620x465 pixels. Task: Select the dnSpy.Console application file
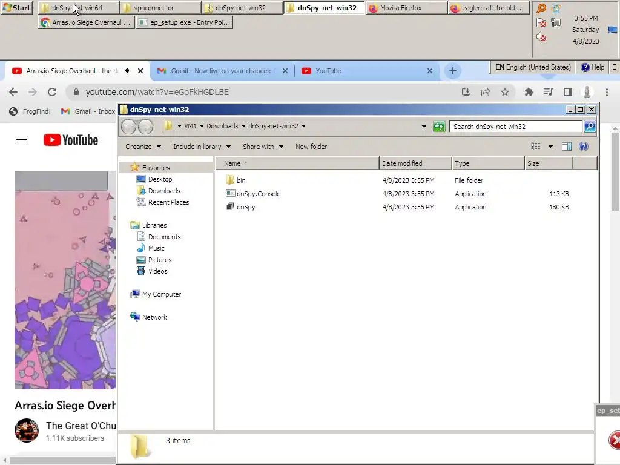click(253, 194)
